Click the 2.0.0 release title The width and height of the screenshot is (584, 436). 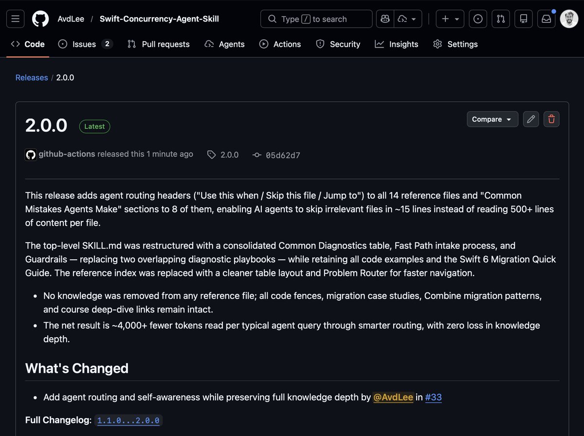point(46,126)
